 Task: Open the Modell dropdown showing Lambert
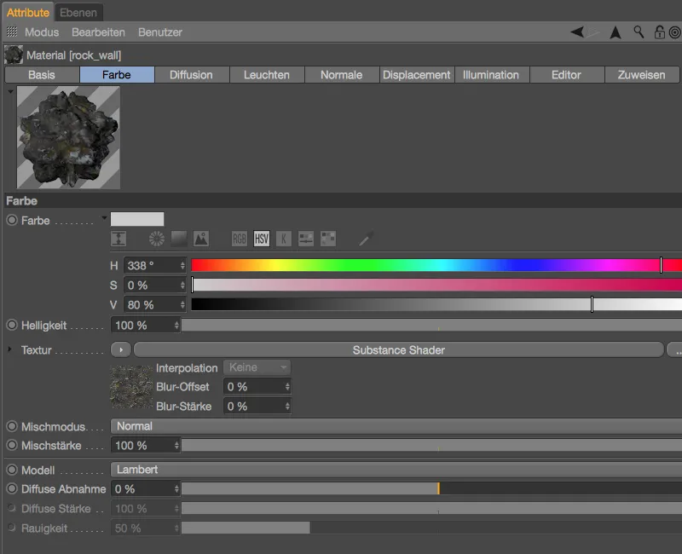pos(396,470)
